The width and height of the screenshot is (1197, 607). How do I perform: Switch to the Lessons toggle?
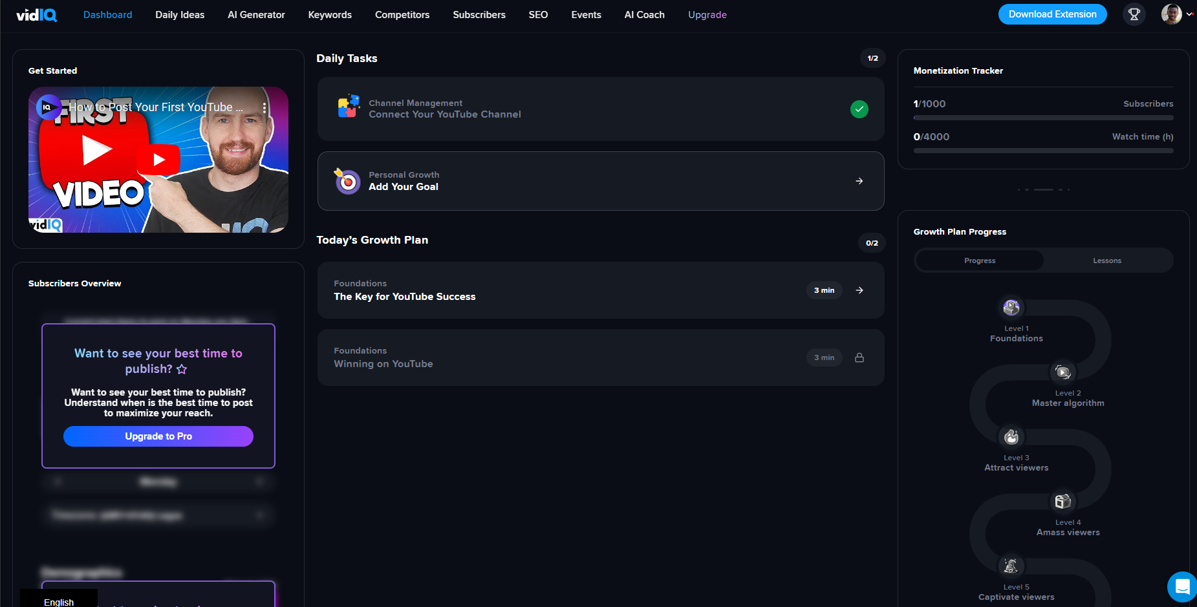pyautogui.click(x=1107, y=261)
